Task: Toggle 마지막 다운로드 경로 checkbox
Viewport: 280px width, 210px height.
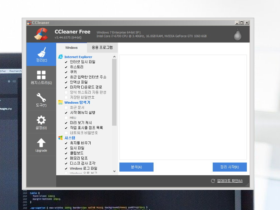Action: pos(66,87)
